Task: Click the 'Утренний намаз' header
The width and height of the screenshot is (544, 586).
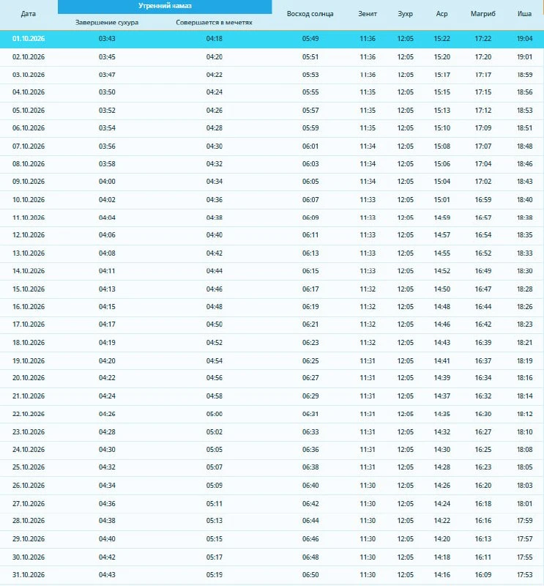Action: tap(165, 6)
